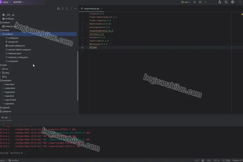Collapse all project tree nodes icon
Viewport: 243px width, 162px height.
pos(67,9)
